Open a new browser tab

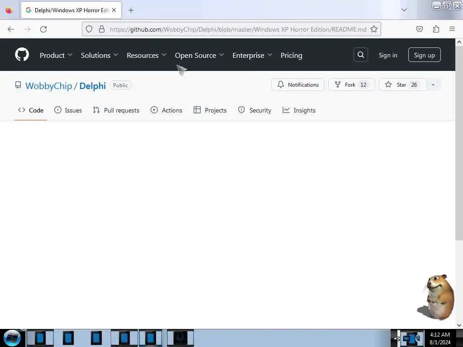(131, 10)
